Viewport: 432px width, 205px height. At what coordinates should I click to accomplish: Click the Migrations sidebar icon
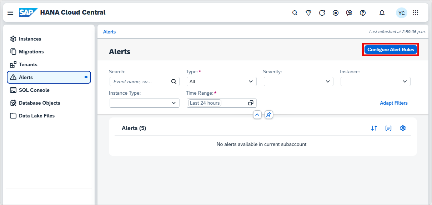13,52
